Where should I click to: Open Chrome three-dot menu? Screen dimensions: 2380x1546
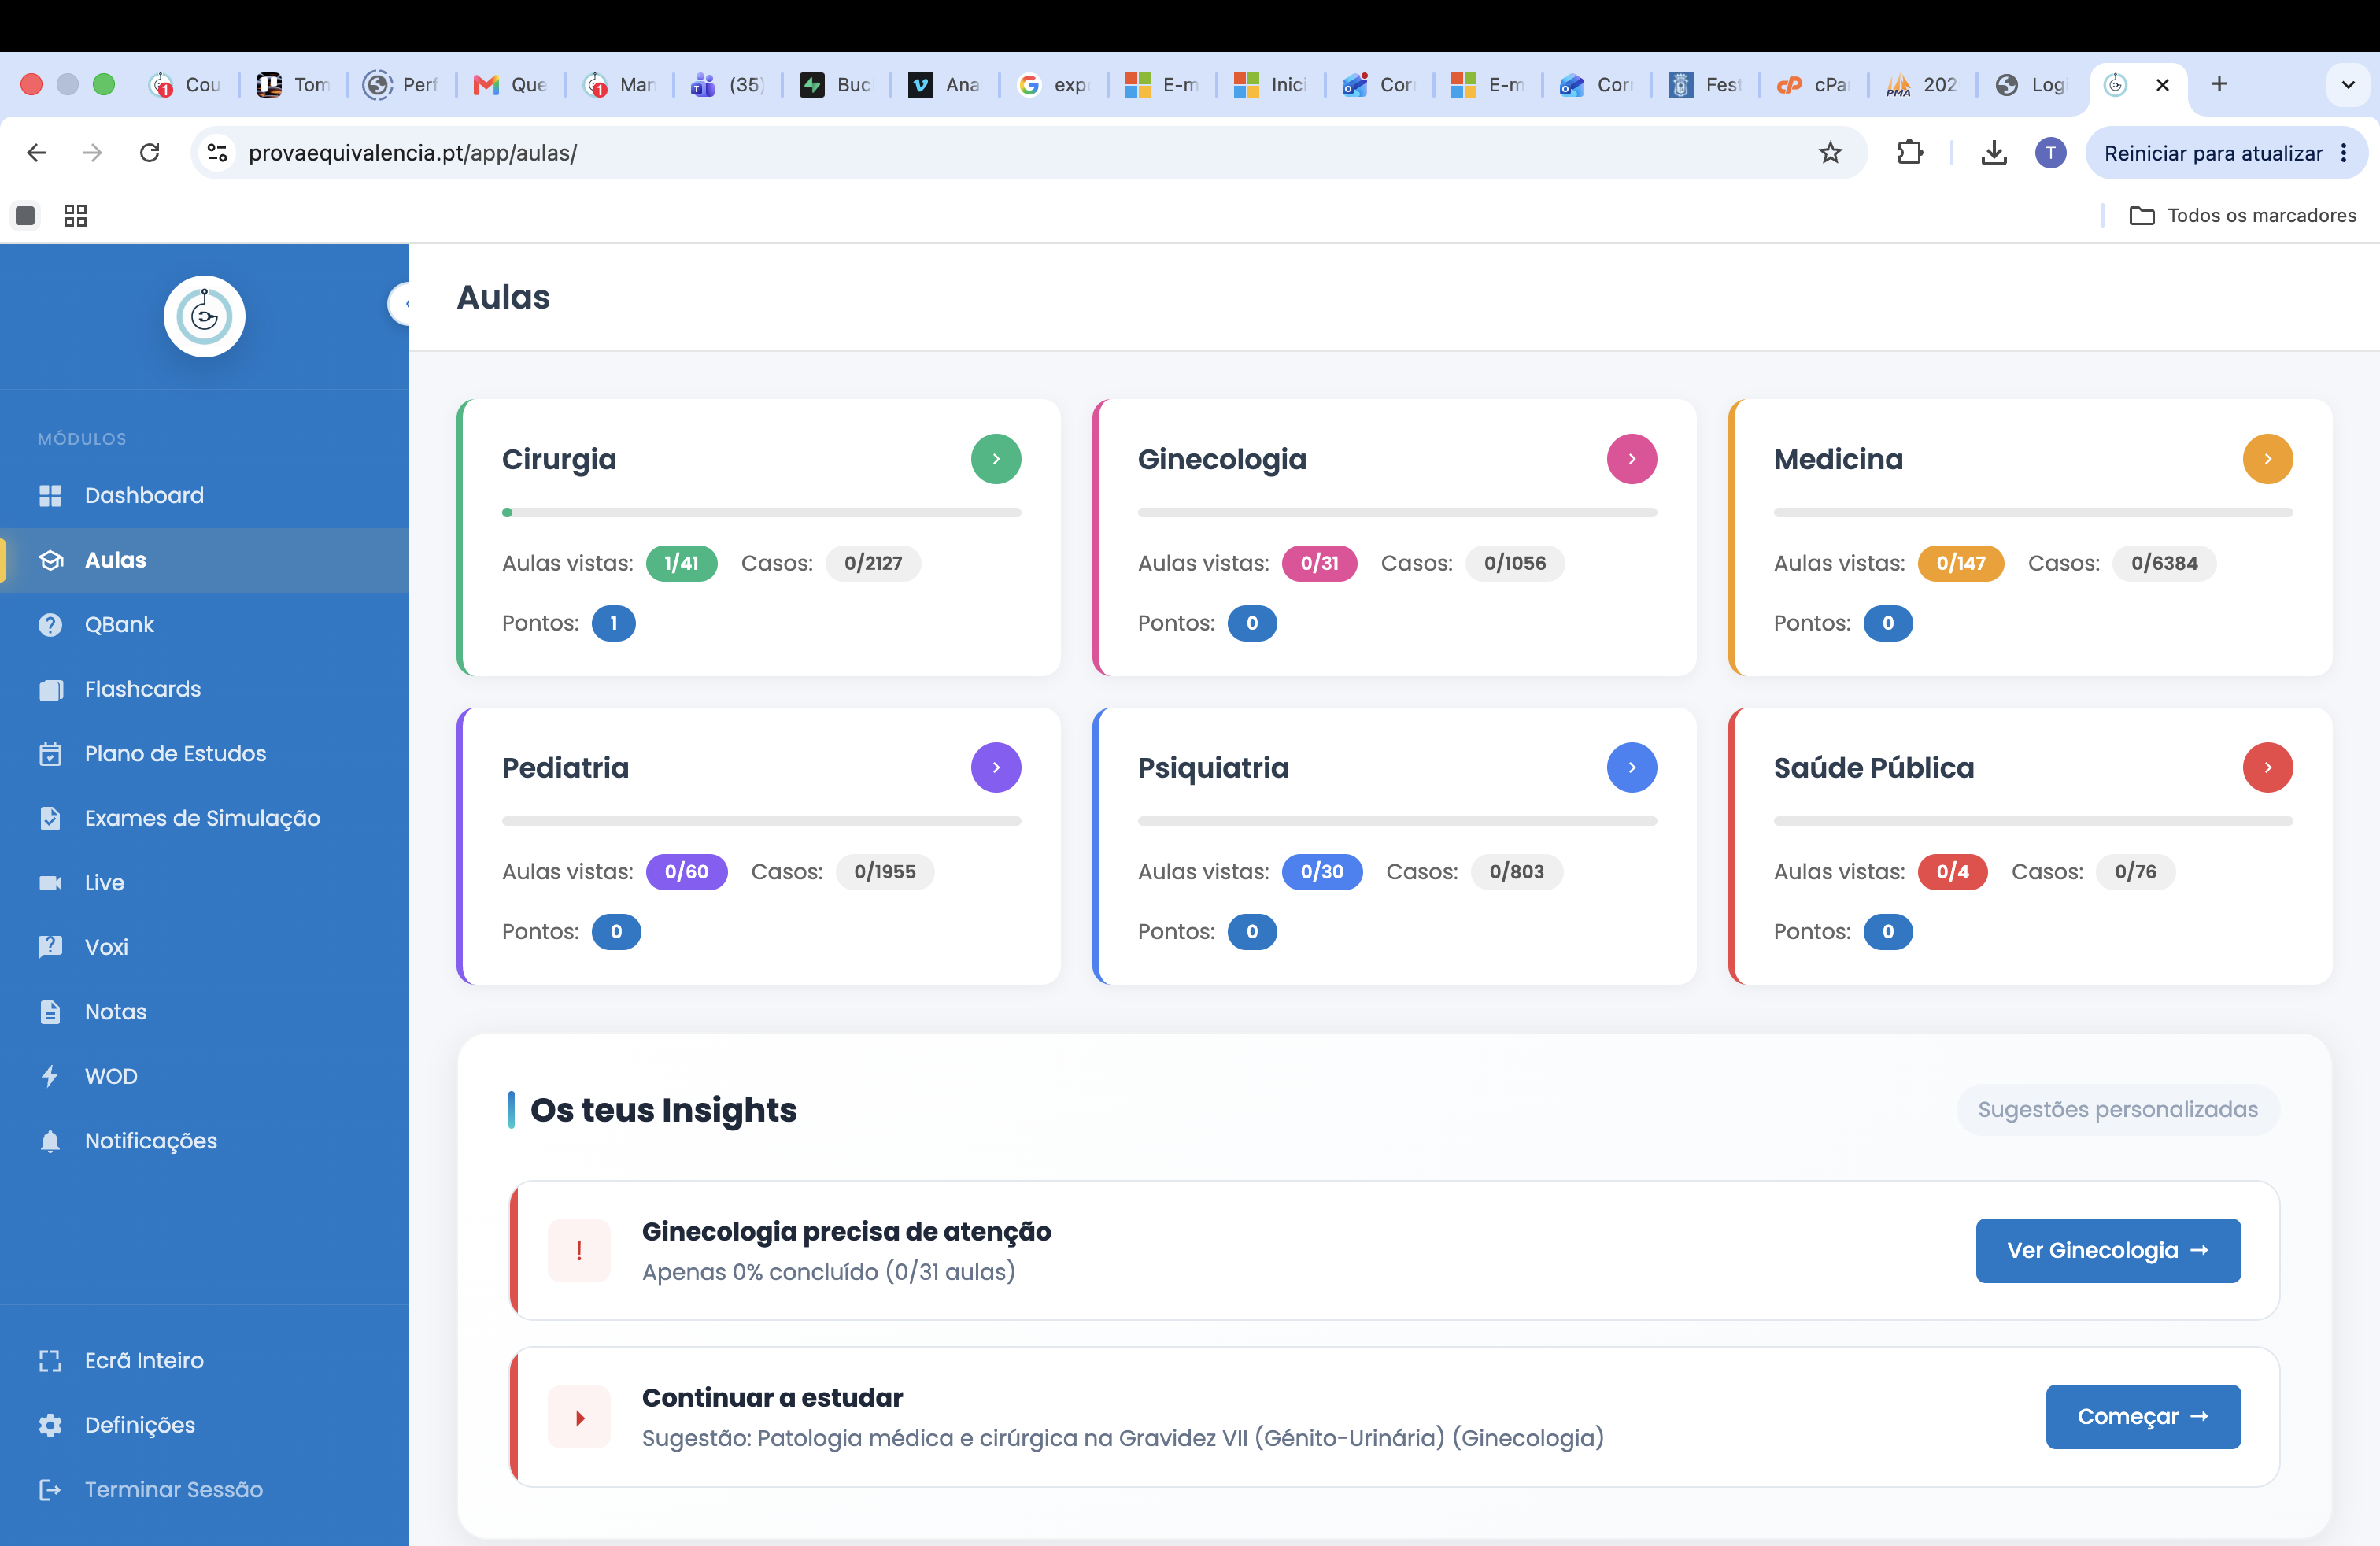(x=2344, y=152)
